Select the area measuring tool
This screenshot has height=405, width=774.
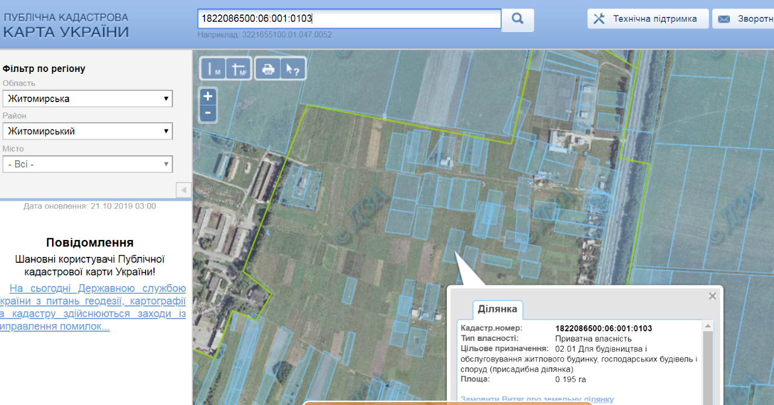(239, 69)
